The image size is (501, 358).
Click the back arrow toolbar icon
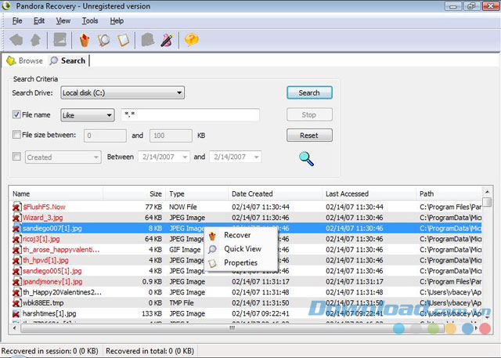coord(16,39)
